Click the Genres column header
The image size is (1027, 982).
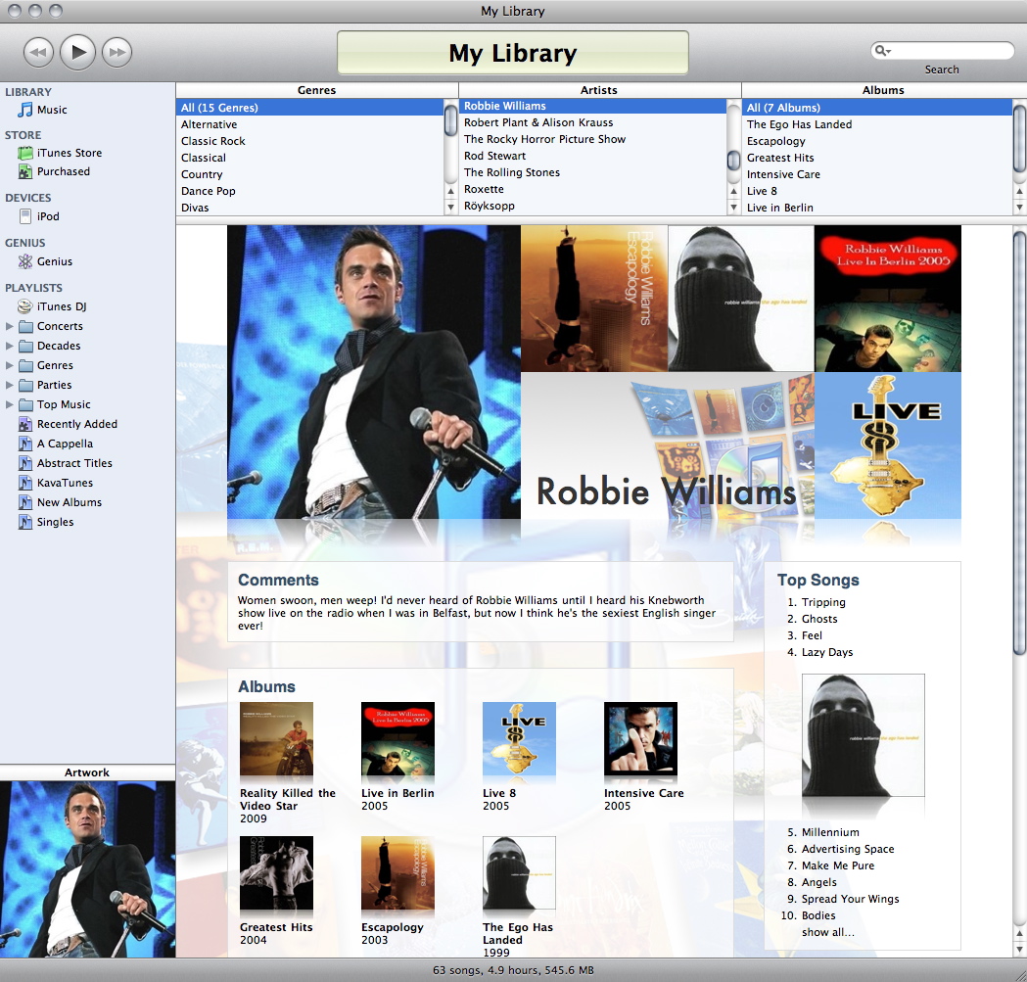click(317, 90)
